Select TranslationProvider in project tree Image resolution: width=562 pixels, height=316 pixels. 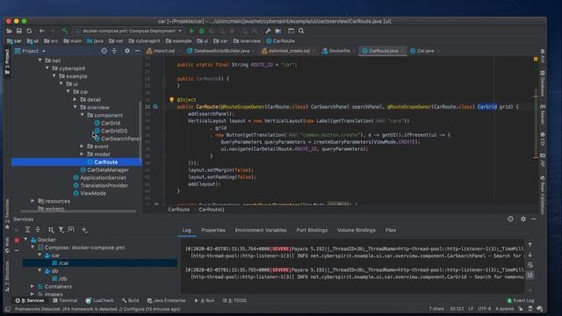[100, 185]
